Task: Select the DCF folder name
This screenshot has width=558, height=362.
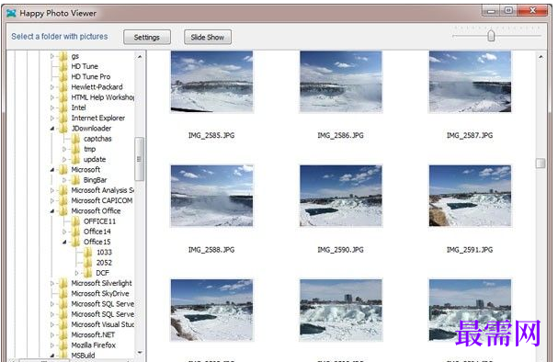Action: click(102, 273)
